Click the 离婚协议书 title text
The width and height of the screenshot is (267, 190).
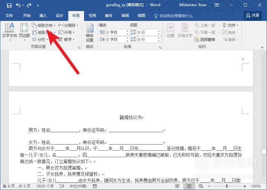(131, 118)
